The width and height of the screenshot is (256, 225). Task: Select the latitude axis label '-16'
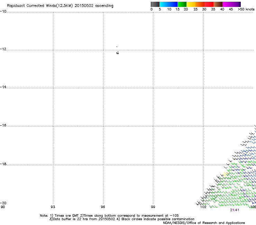click(3, 125)
